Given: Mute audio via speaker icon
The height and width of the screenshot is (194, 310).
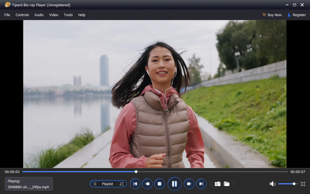Looking at the screenshot, I should (x=272, y=184).
